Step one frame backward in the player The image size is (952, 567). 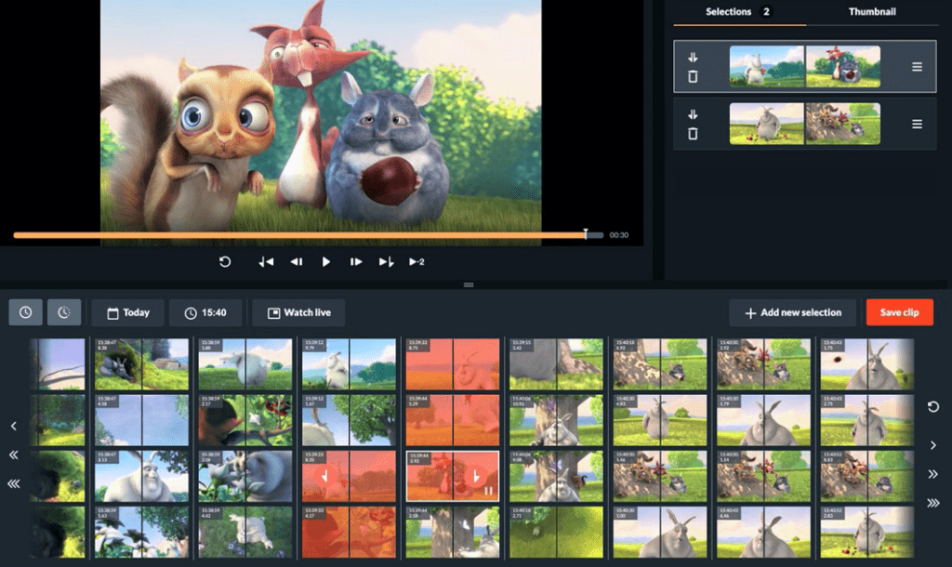(296, 262)
